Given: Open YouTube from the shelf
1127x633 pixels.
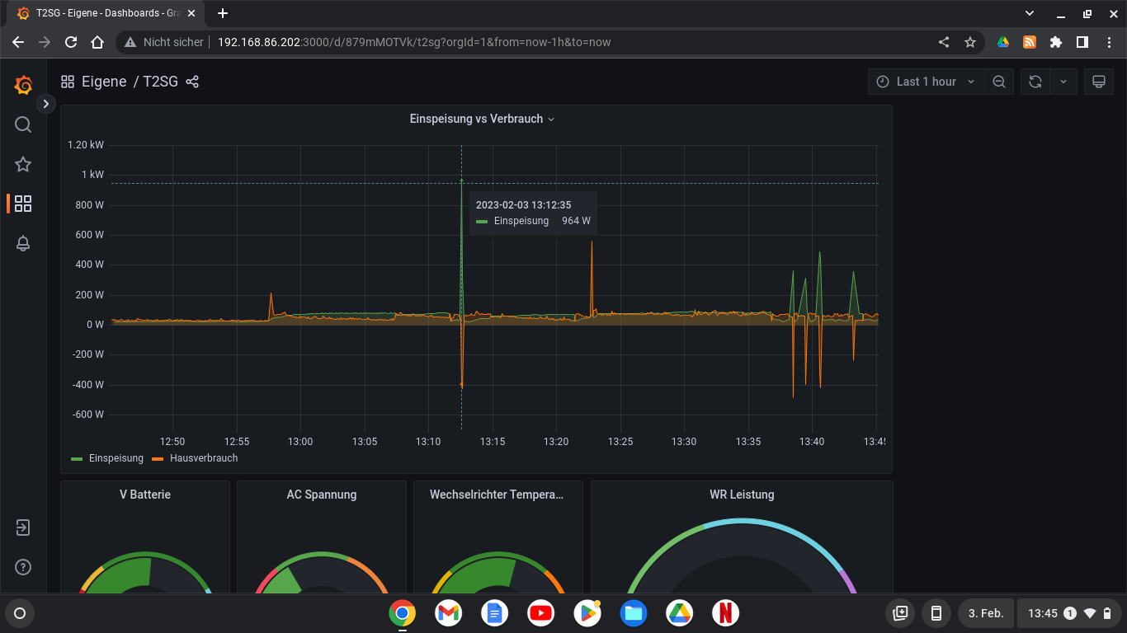Looking at the screenshot, I should 540,613.
